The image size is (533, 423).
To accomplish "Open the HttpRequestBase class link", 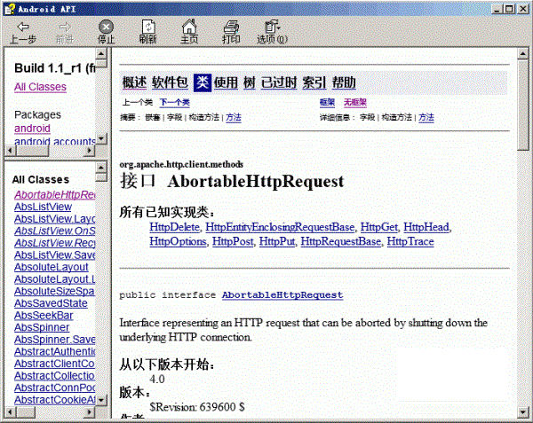I will pos(341,241).
